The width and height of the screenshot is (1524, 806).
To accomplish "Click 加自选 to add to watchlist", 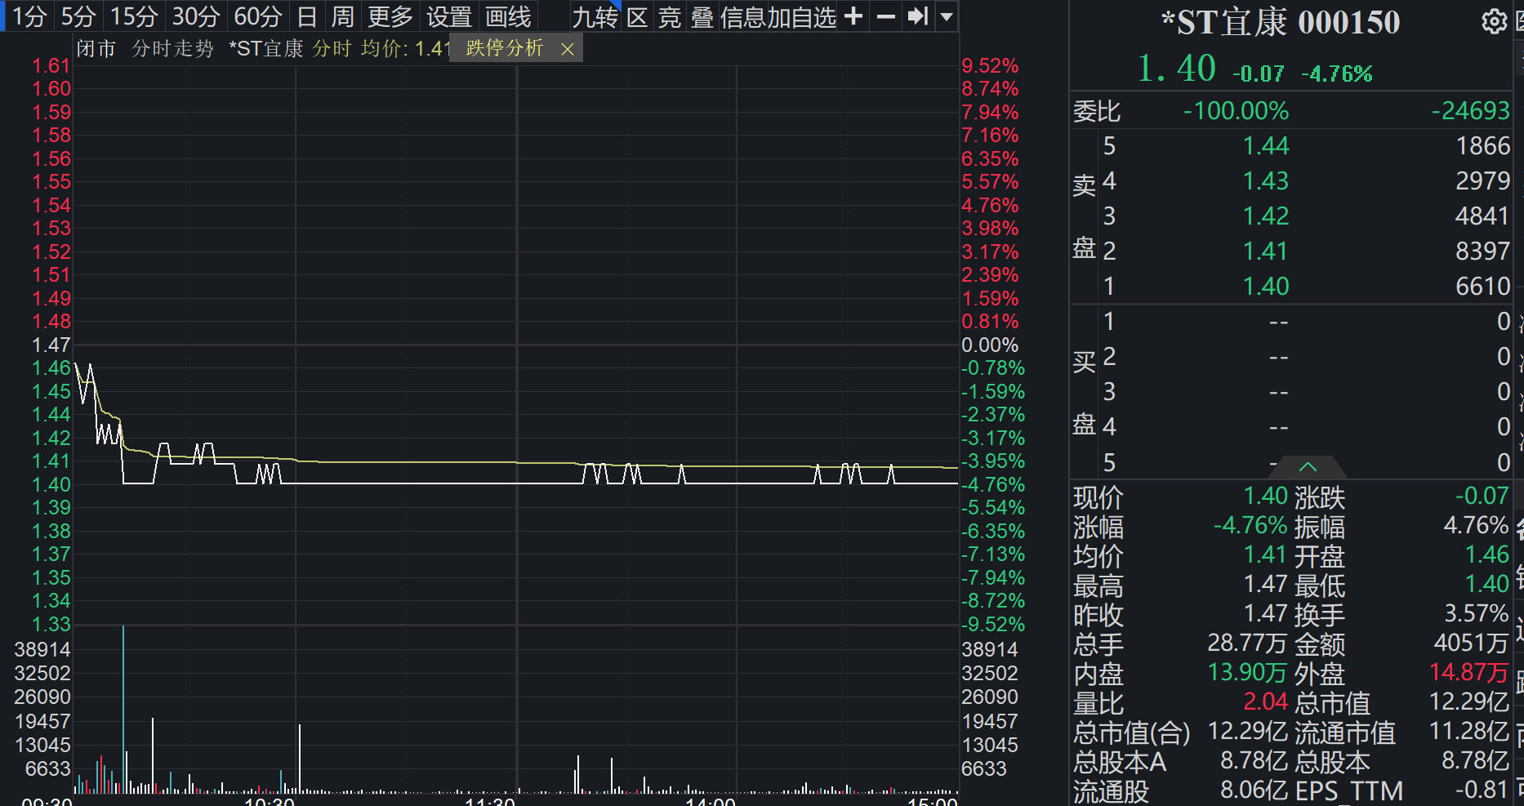I will coord(801,16).
